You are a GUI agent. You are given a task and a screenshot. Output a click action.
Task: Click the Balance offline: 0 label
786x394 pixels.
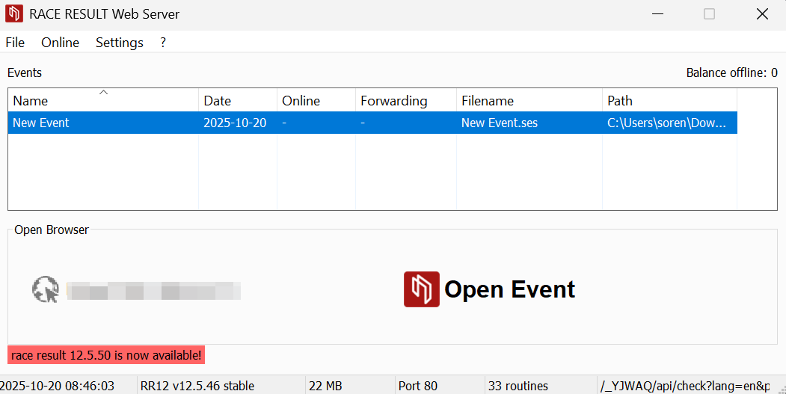pos(732,73)
